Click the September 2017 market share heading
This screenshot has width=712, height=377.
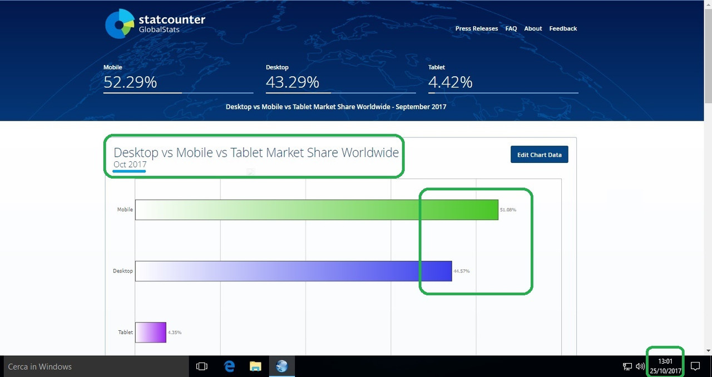click(336, 107)
